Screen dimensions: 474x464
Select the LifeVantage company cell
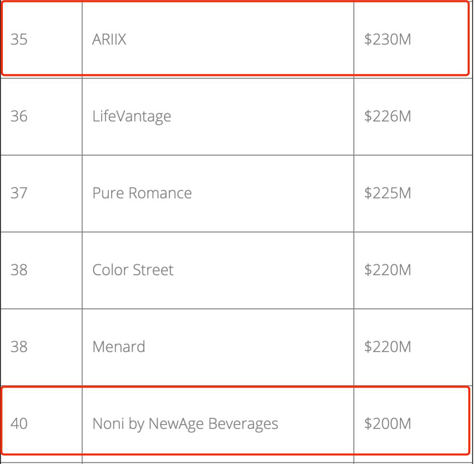132,116
